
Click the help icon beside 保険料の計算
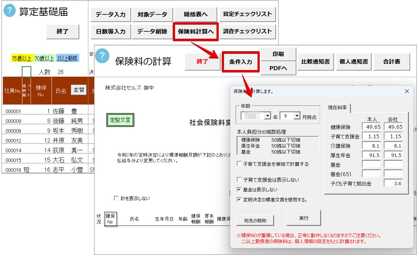tap(102, 56)
